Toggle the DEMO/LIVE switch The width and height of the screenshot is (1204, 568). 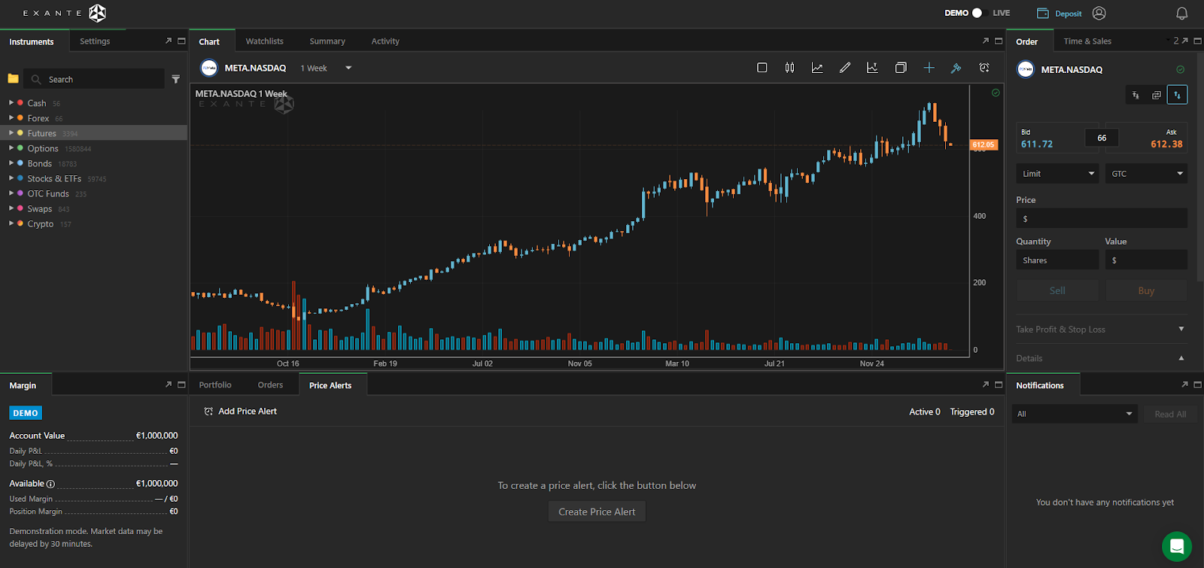pyautogui.click(x=977, y=13)
